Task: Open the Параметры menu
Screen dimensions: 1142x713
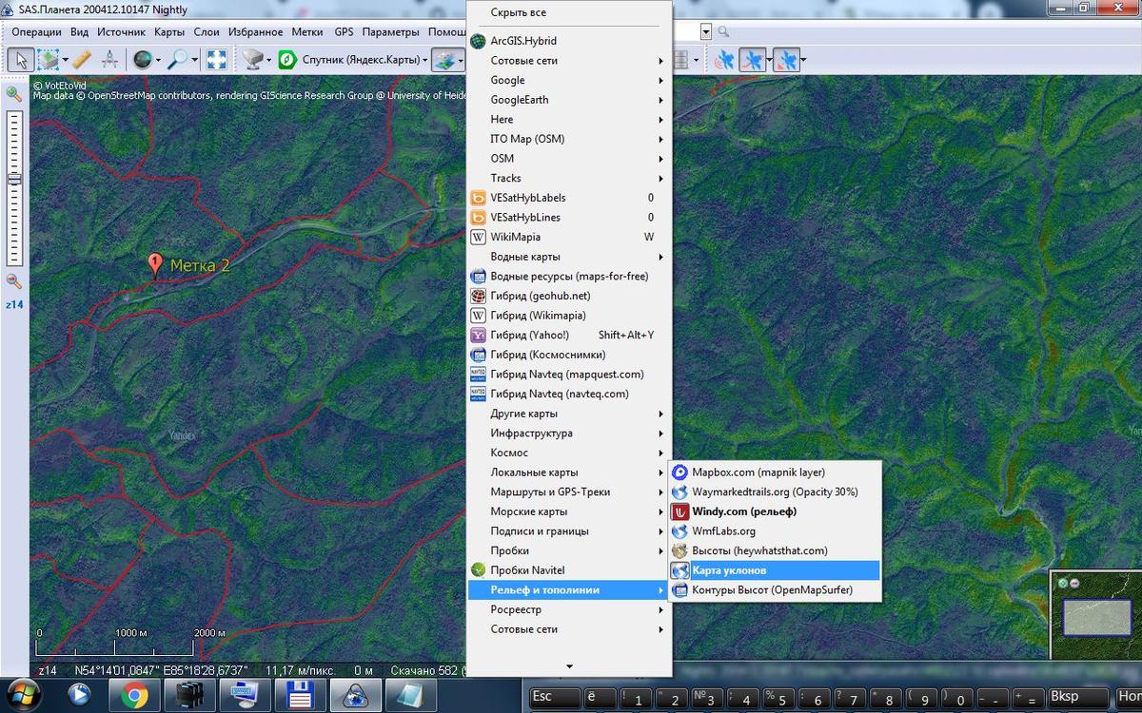Action: click(390, 31)
